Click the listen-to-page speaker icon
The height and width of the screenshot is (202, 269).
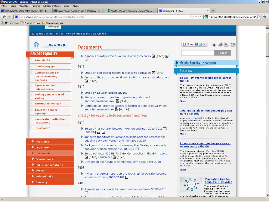(x=214, y=44)
